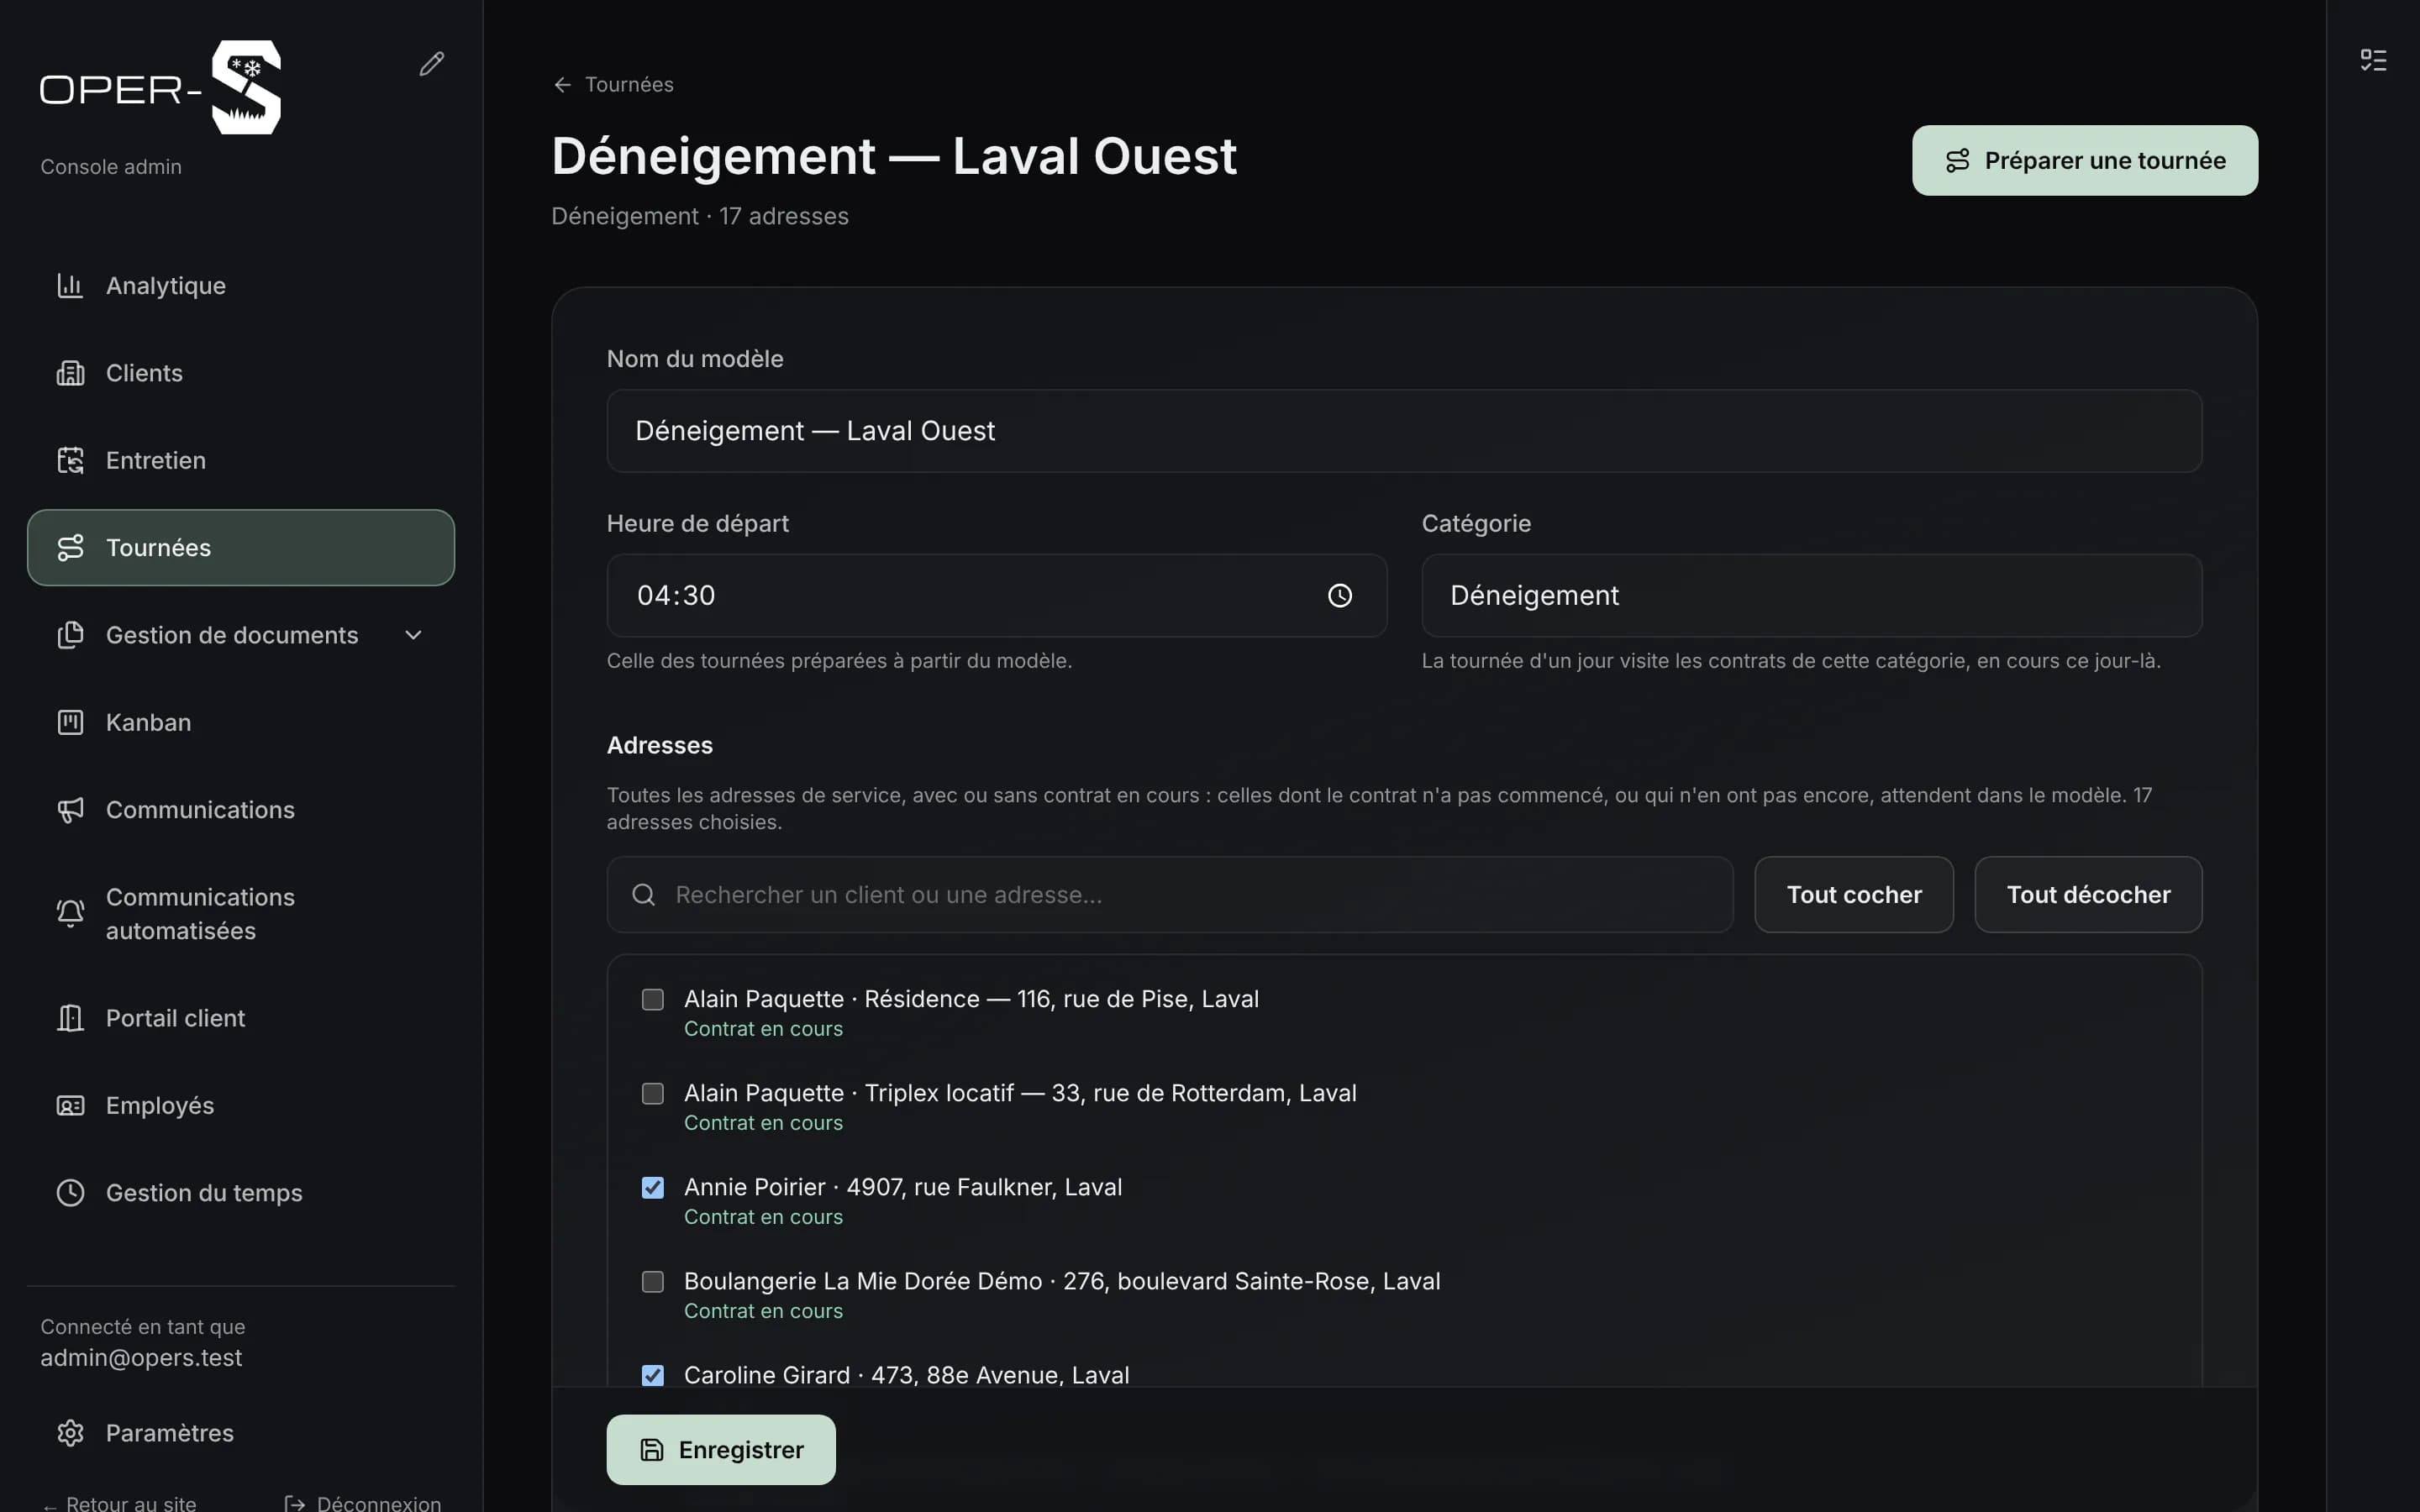Image resolution: width=2420 pixels, height=1512 pixels.
Task: Click the OPER-S logo
Action: coord(161,88)
